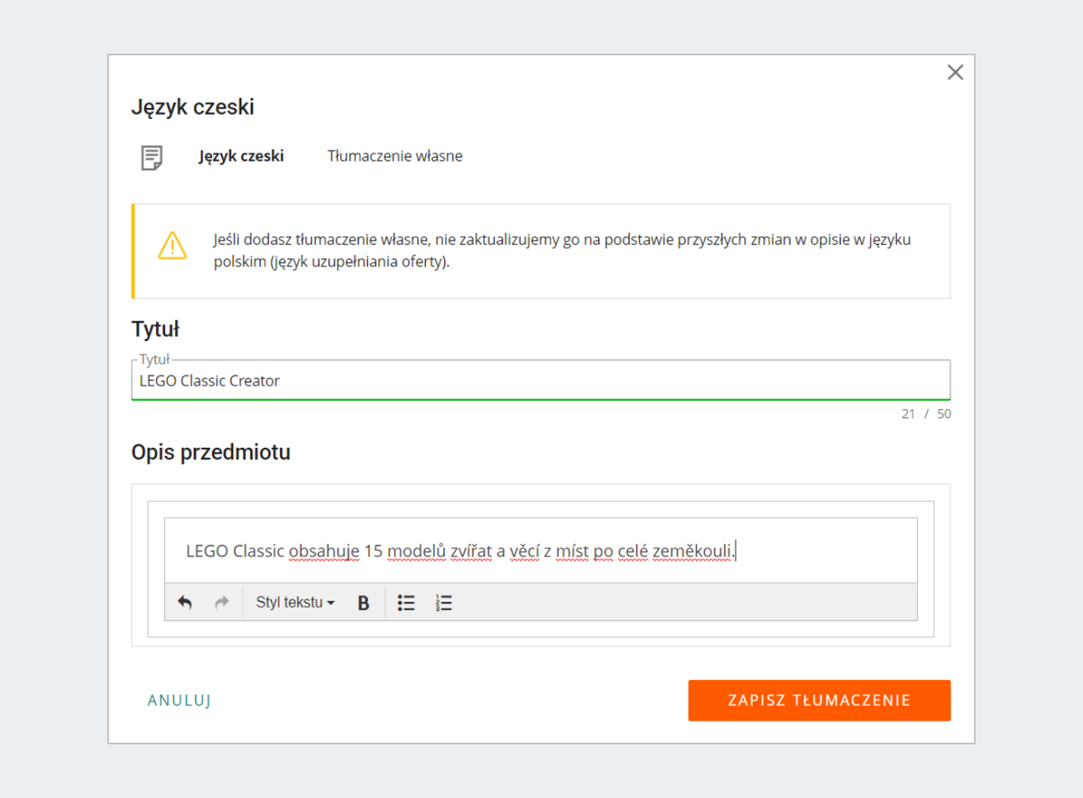This screenshot has height=798, width=1083.
Task: Select the Język czeski tab
Action: (x=241, y=156)
